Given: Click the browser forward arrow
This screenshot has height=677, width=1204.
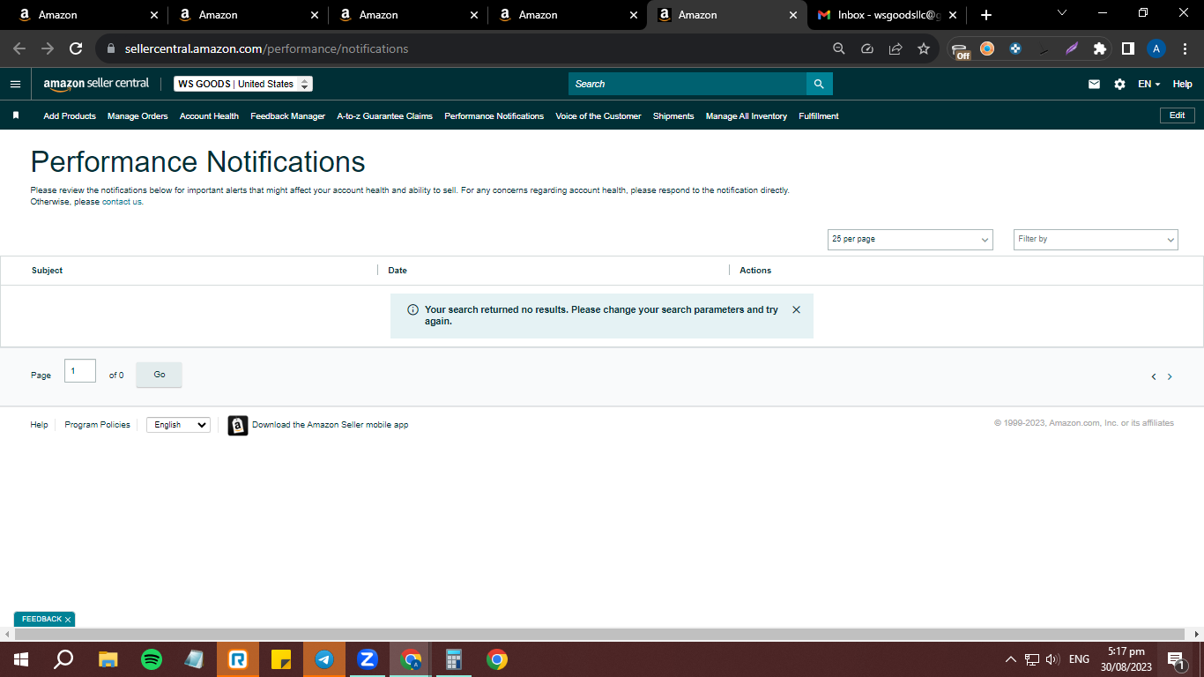Looking at the screenshot, I should tap(48, 48).
